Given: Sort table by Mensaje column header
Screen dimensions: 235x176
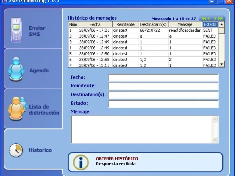Looking at the screenshot, I should (x=185, y=24).
